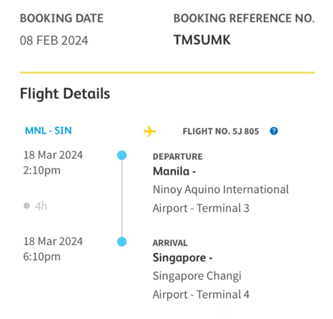Select the arrival timeline dot

[x=122, y=242]
